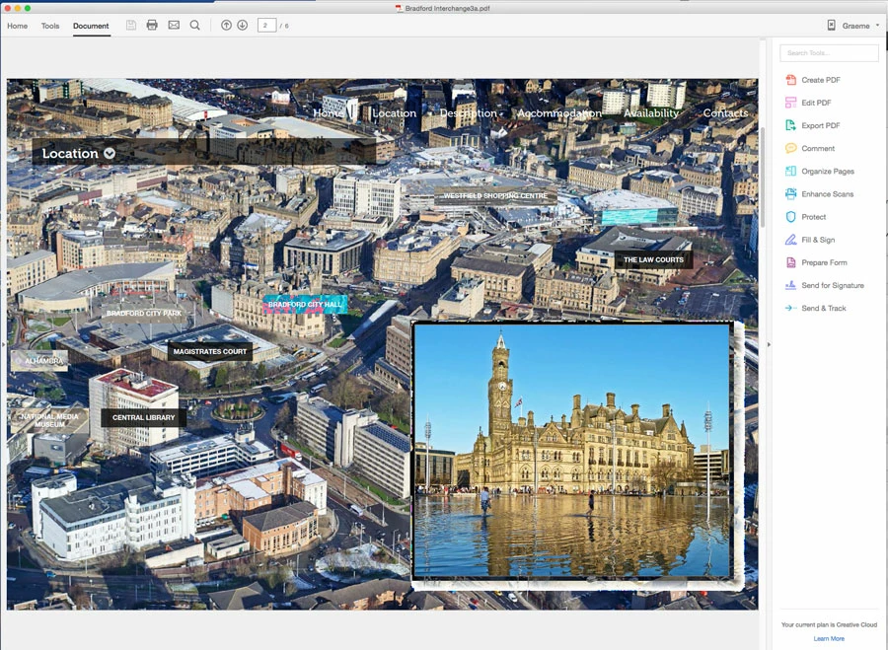Click the document vertical scrollbar
This screenshot has width=888, height=650.
click(x=763, y=176)
